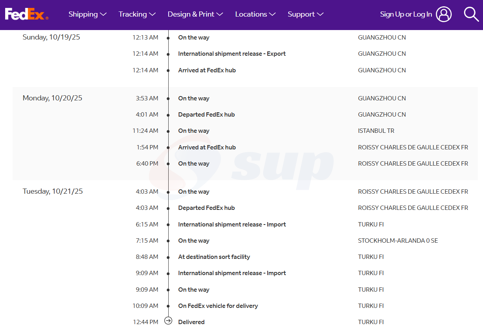Open the Support menu
Viewport: 483px width, 334px height.
(x=305, y=14)
